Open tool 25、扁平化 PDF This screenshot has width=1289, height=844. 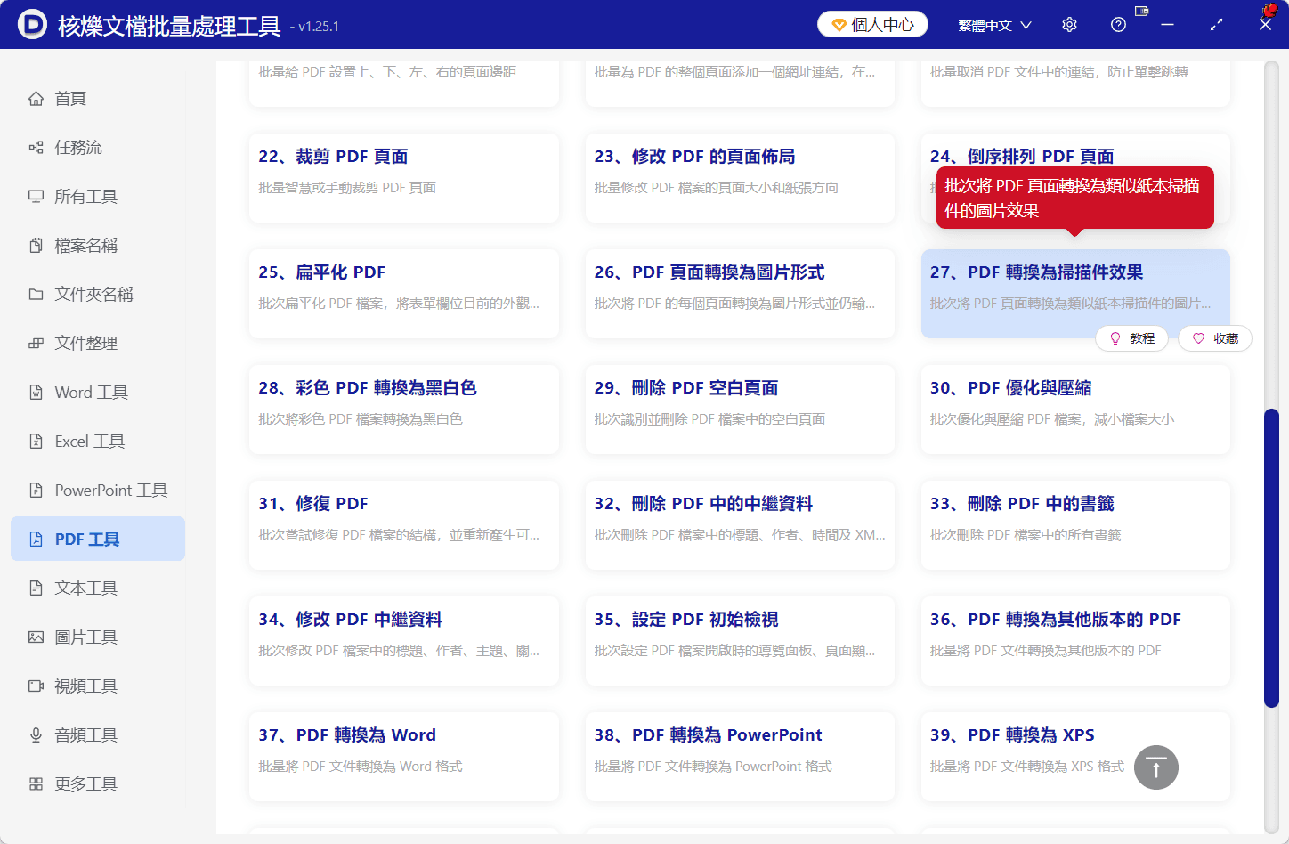click(x=404, y=294)
